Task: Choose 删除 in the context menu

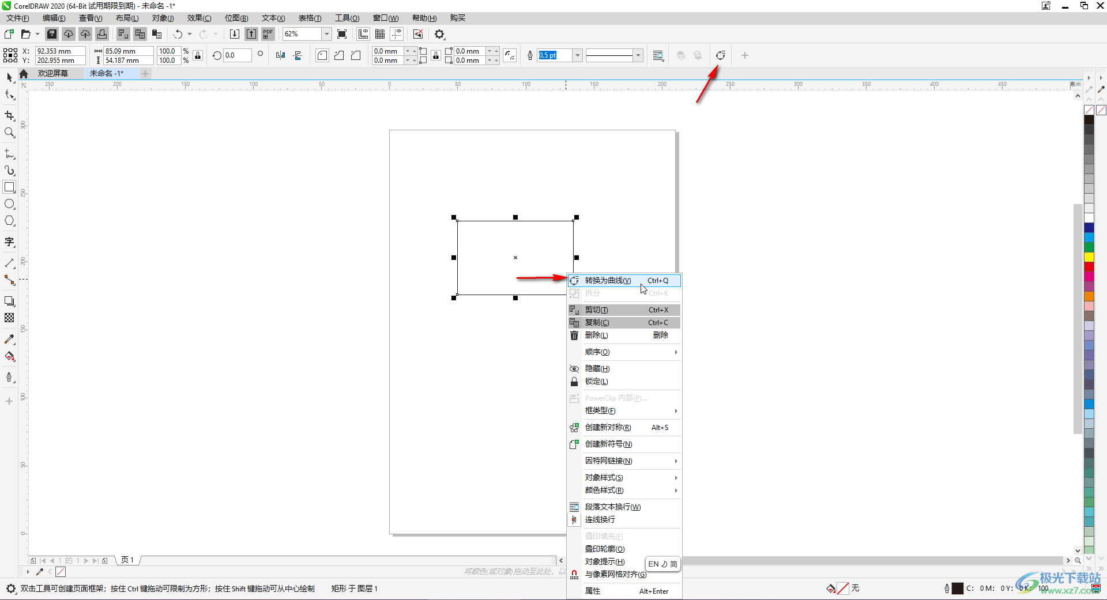Action: pyautogui.click(x=624, y=335)
